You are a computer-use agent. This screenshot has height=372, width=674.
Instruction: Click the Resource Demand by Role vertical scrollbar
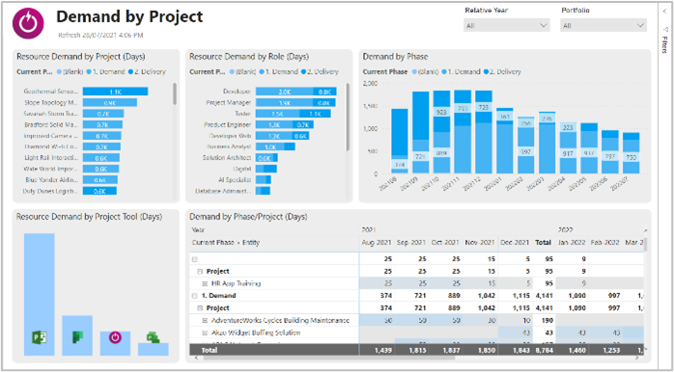tap(348, 117)
